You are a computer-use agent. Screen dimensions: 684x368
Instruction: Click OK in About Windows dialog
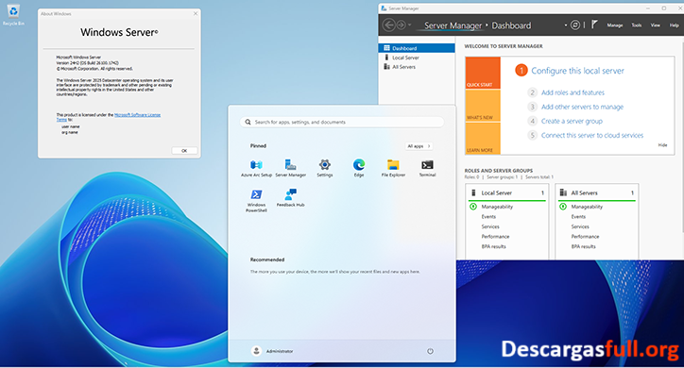pos(184,151)
